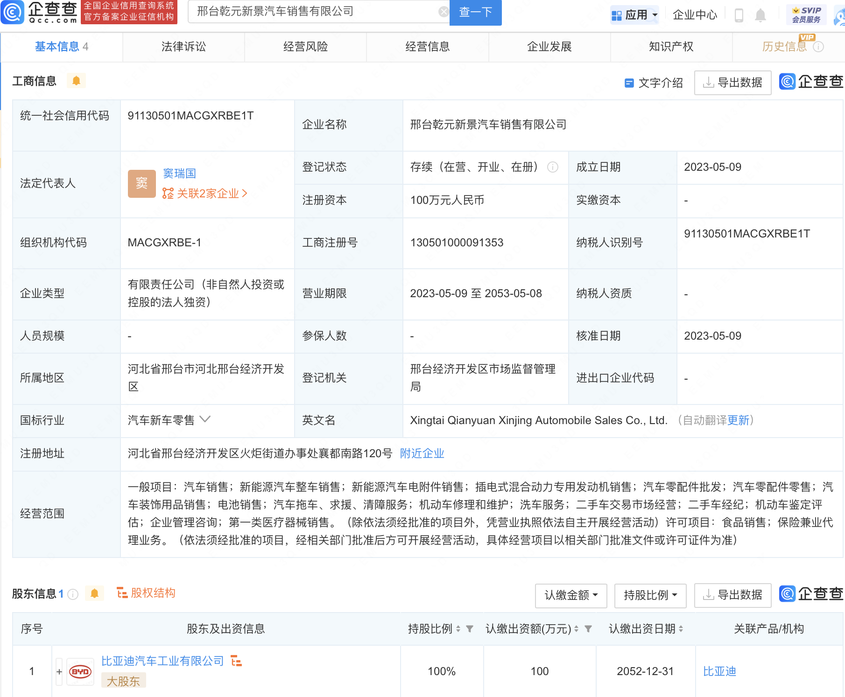This screenshot has width=845, height=697.
Task: Click the 查一下 search button
Action: pos(475,12)
